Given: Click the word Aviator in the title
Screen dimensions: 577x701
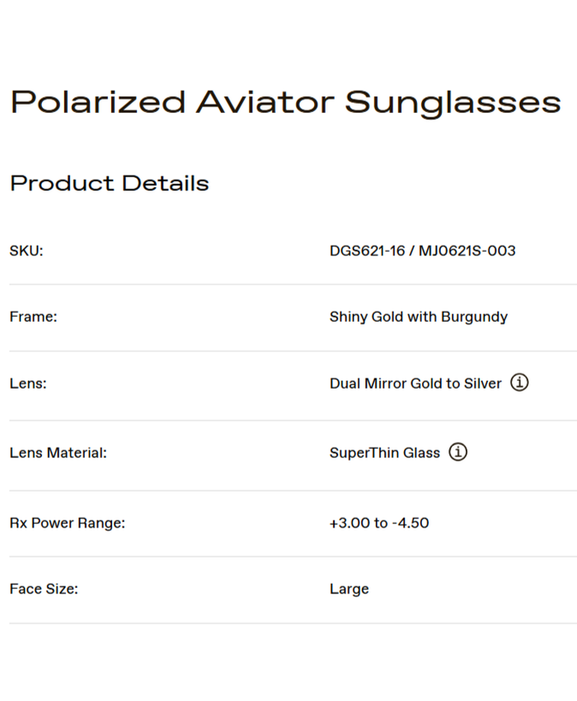Looking at the screenshot, I should point(265,102).
